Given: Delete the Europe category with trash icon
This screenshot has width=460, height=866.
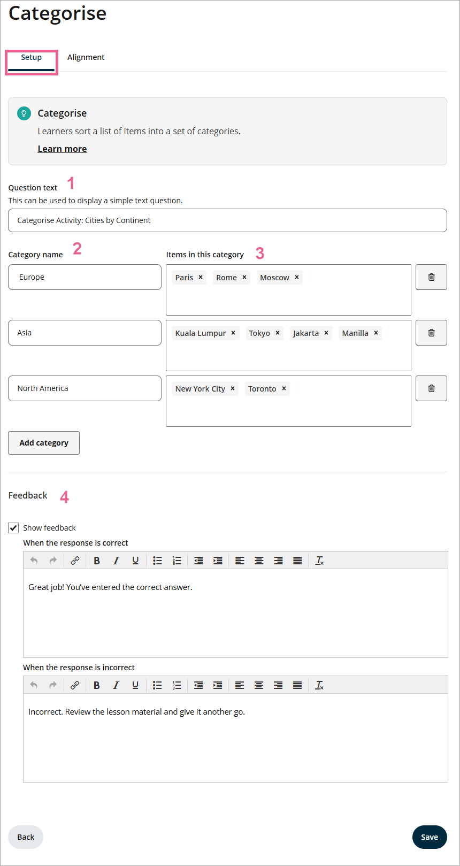Looking at the screenshot, I should [431, 277].
